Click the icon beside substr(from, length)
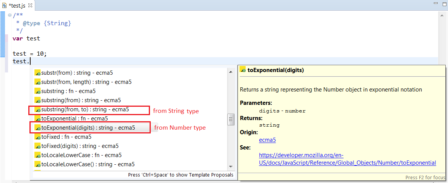Screen dimensions: 448x183 coord(37,82)
